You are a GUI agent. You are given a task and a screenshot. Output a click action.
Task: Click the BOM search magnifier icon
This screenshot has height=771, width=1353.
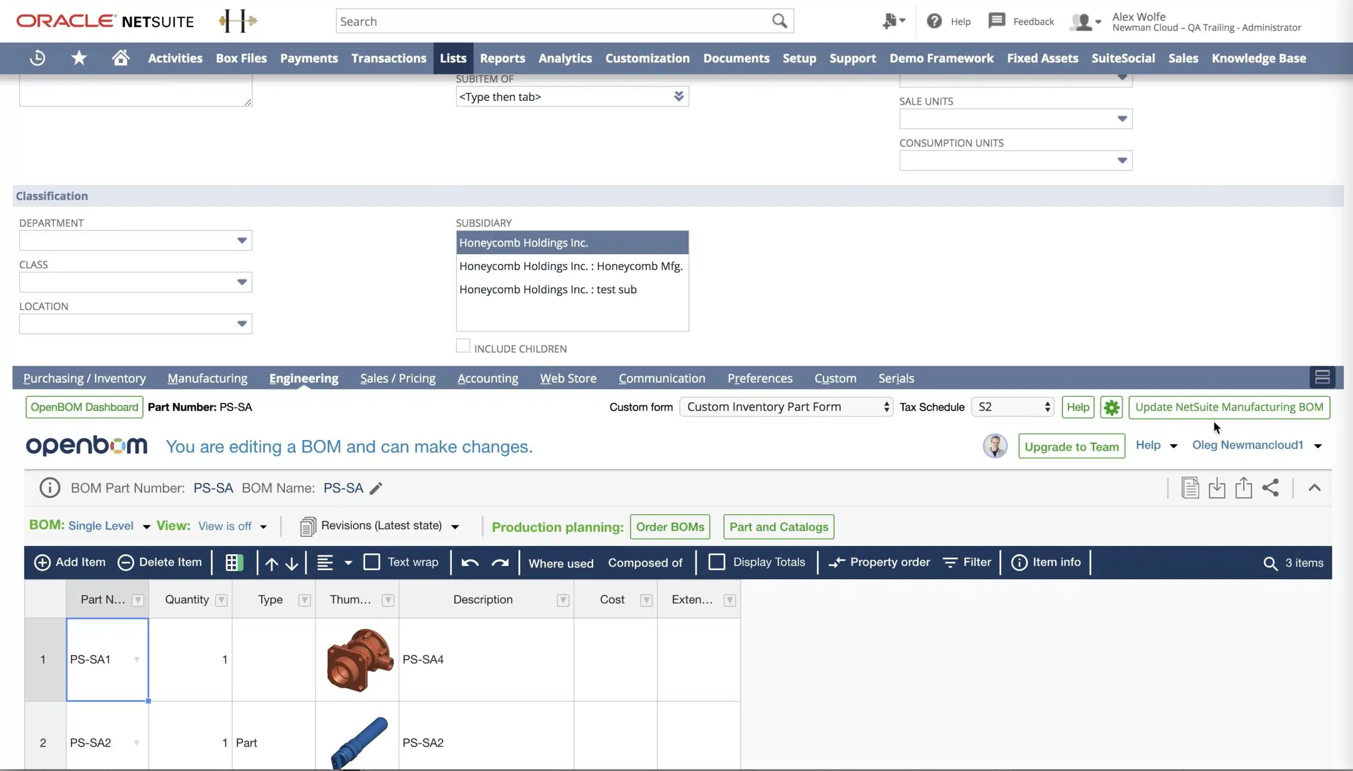pos(1271,563)
